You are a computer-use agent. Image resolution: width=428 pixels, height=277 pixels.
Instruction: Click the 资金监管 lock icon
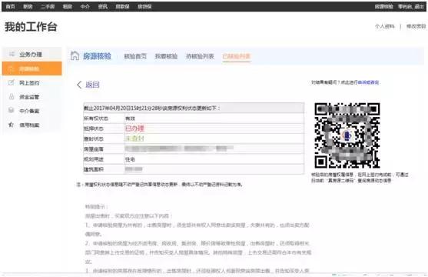tap(12, 96)
